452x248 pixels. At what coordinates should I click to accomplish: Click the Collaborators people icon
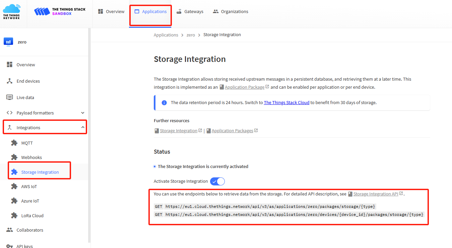(10, 230)
